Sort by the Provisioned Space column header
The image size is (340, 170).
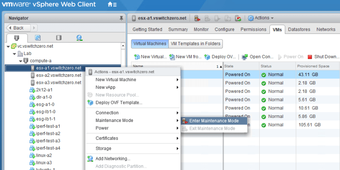click(313, 66)
